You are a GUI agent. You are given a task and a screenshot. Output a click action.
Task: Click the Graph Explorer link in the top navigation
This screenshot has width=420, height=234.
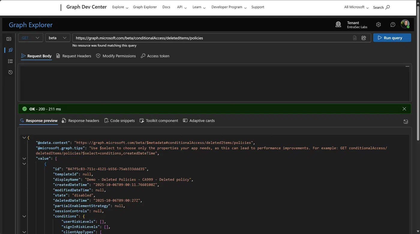click(145, 7)
